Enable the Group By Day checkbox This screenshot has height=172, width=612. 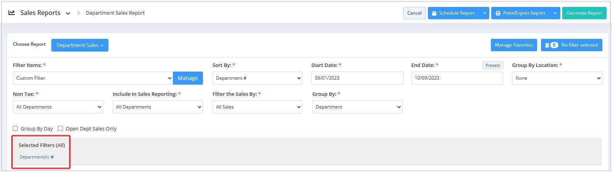[15, 129]
